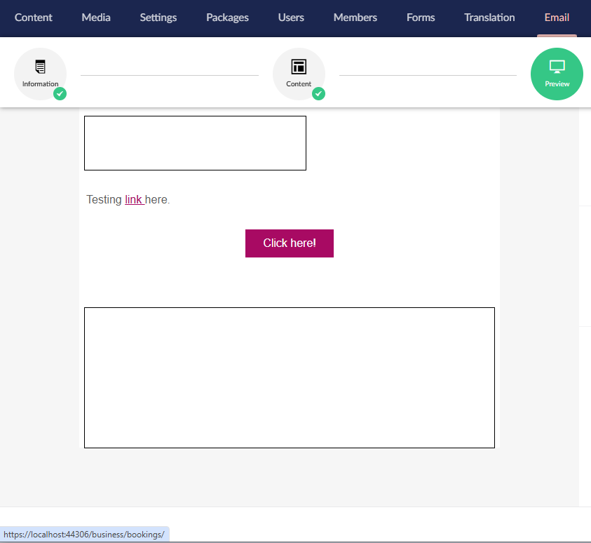Open the Members section
The image size is (591, 543).
point(355,18)
